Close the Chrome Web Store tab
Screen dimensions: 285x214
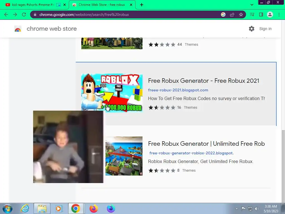click(x=131, y=5)
